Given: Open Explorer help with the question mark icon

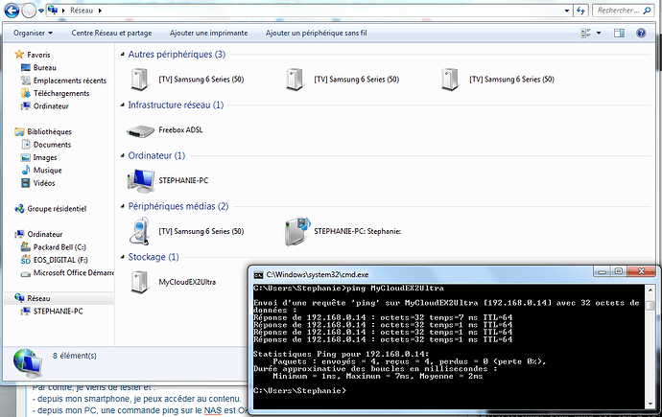Looking at the screenshot, I should point(641,33).
